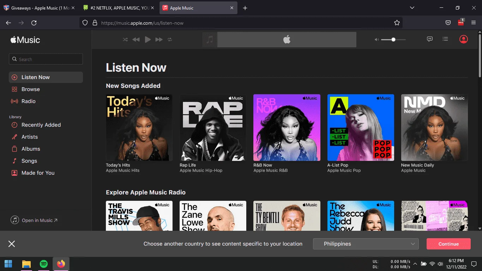Open the New Music Daily cover
482x271 pixels.
434,127
